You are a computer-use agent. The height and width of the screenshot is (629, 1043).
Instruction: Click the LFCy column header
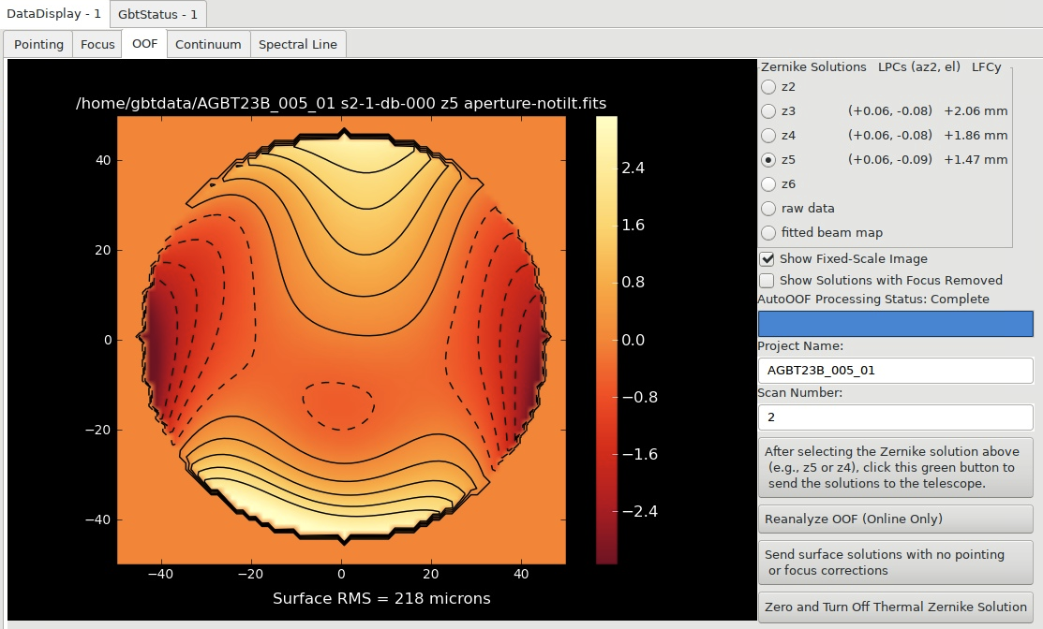987,67
